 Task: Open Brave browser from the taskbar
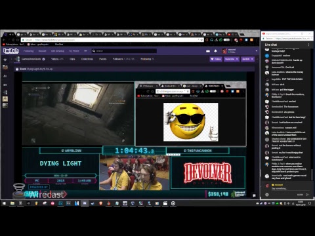point(100,203)
